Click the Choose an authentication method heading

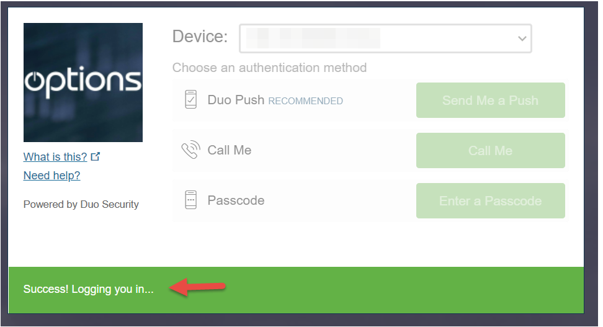click(270, 68)
